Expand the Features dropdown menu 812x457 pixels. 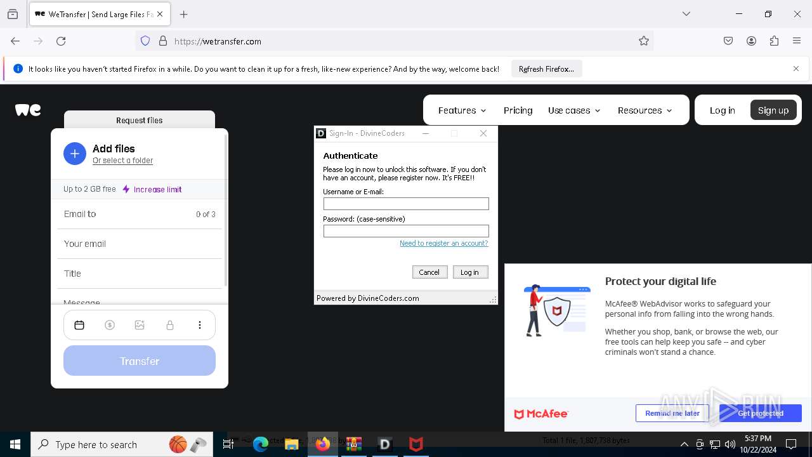pyautogui.click(x=462, y=110)
